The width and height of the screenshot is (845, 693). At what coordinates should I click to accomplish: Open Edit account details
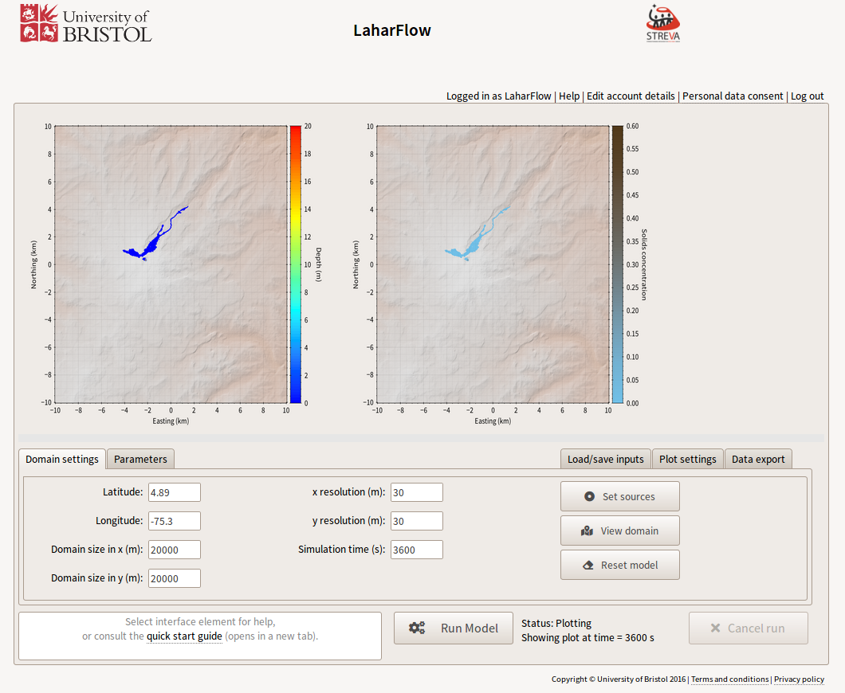tap(631, 96)
